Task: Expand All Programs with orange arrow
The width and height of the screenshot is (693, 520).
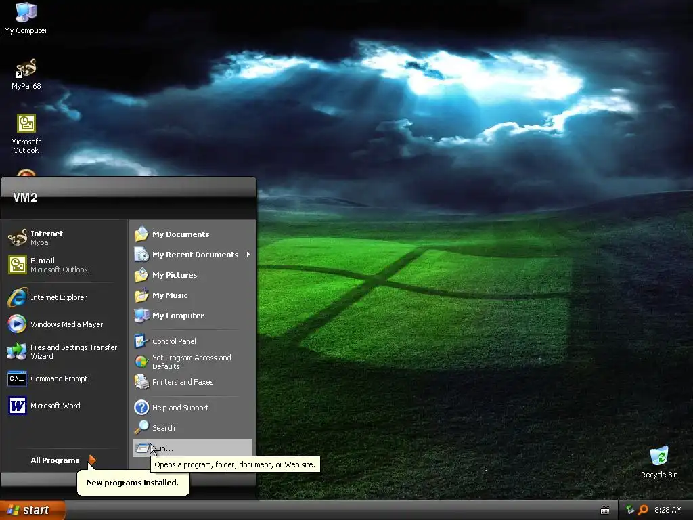Action: click(x=92, y=460)
